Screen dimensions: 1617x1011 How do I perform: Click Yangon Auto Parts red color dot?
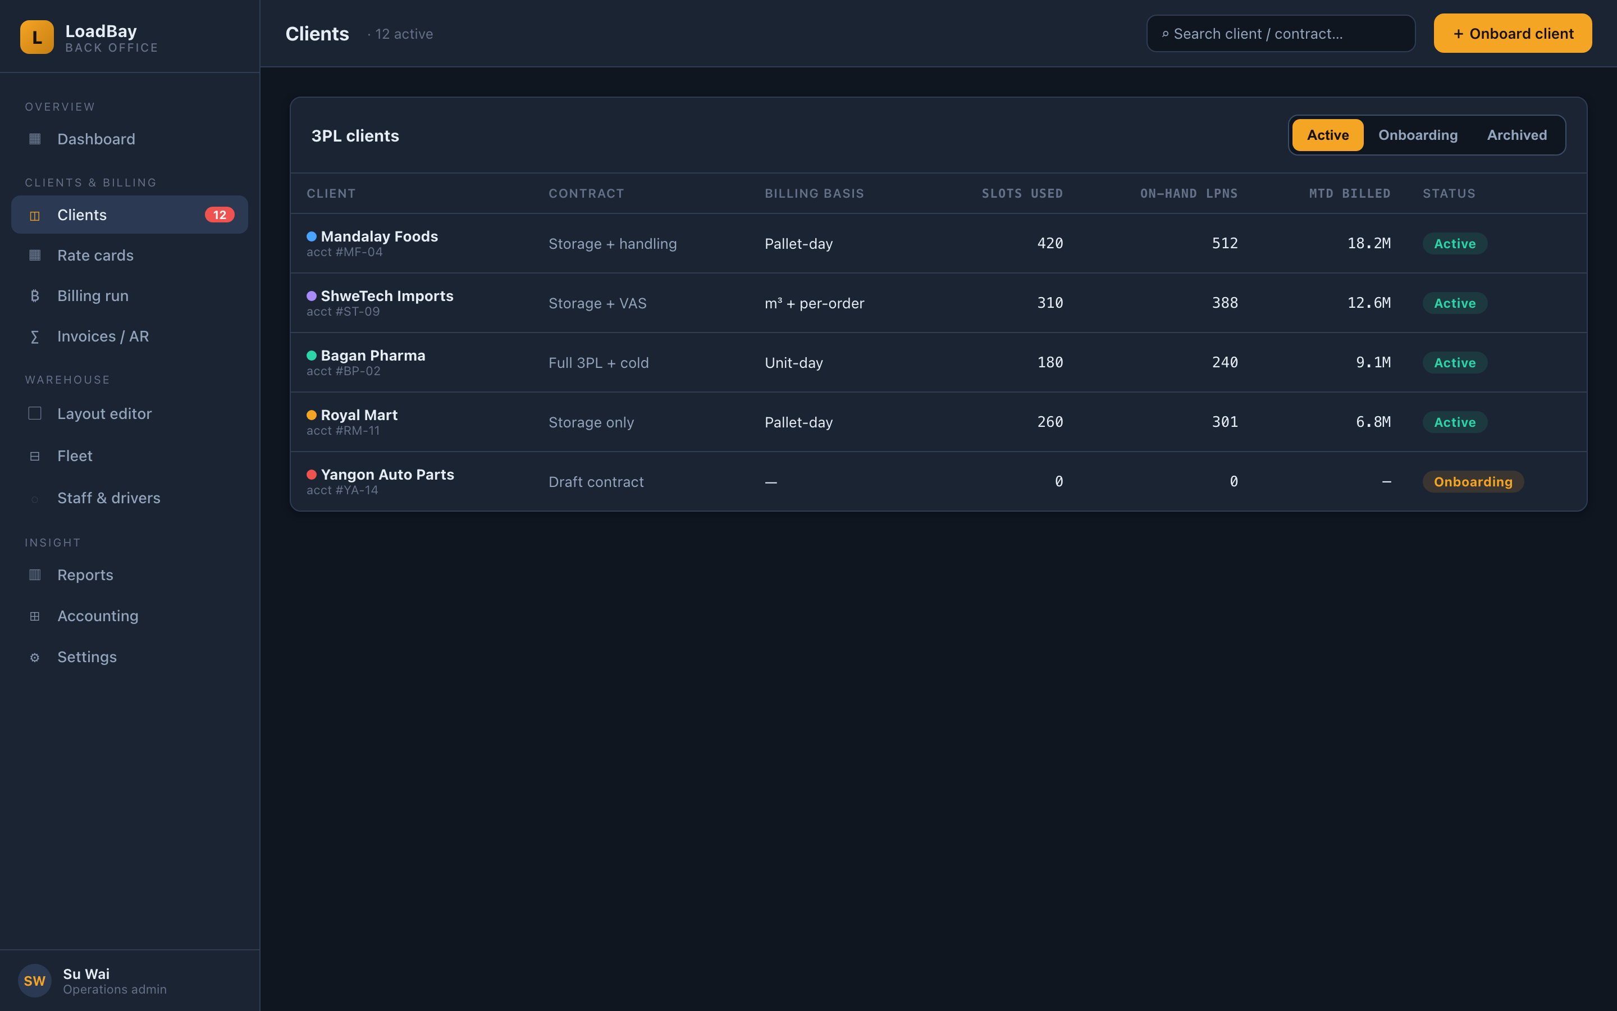[312, 474]
